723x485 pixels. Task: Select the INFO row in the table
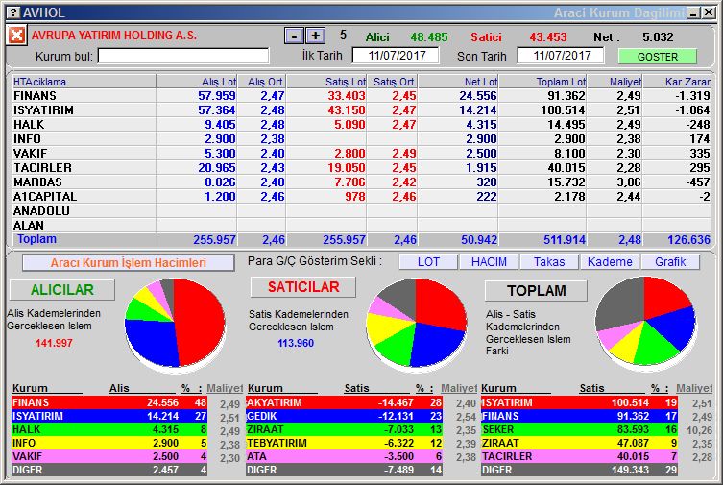(361, 138)
